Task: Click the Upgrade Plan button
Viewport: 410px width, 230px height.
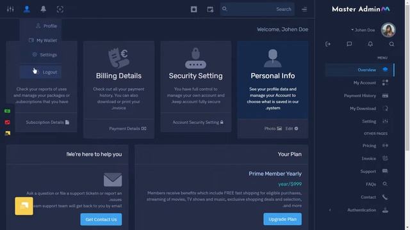Action: pyautogui.click(x=283, y=219)
